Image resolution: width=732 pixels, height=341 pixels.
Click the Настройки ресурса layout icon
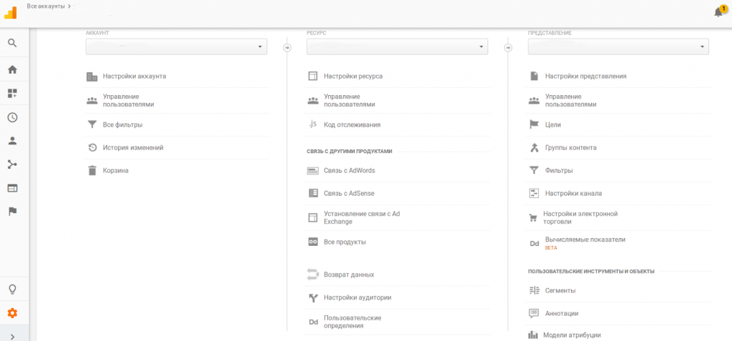pyautogui.click(x=313, y=76)
